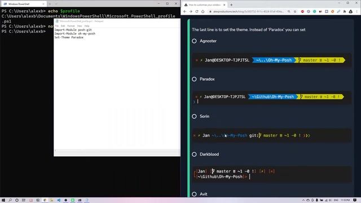Open the volume tray control
361x203 pixels.
[x=330, y=200]
